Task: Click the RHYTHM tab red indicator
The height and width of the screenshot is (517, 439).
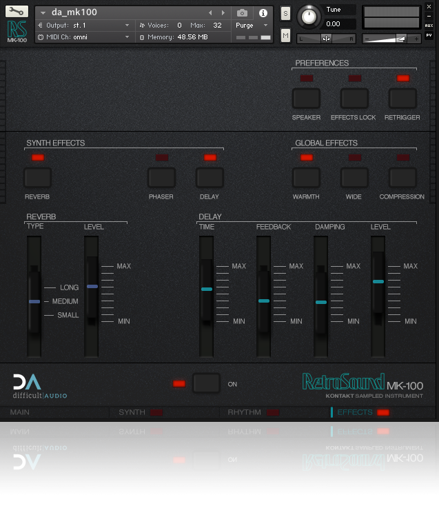Action: click(272, 412)
